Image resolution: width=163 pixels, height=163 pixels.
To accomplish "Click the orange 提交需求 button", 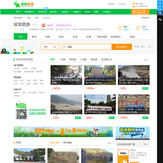I will tap(122, 47).
